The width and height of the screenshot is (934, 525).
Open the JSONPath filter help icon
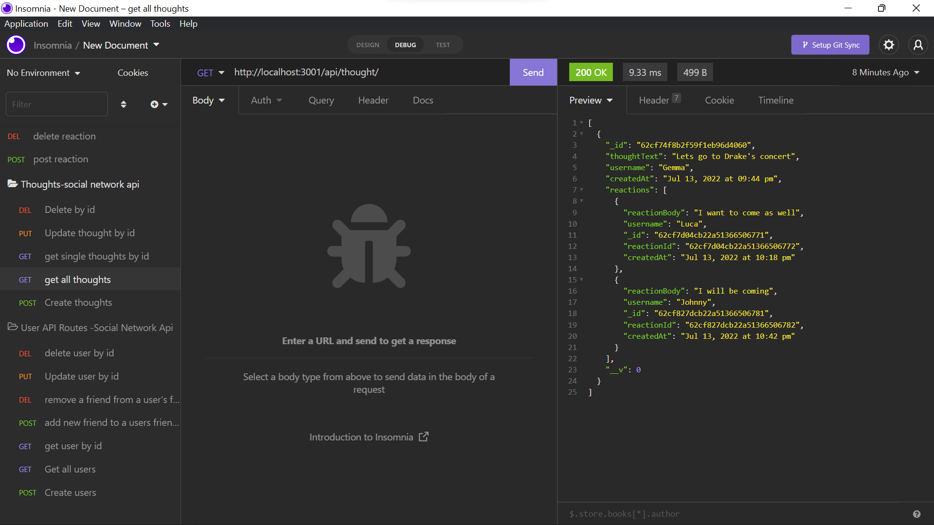coord(917,514)
